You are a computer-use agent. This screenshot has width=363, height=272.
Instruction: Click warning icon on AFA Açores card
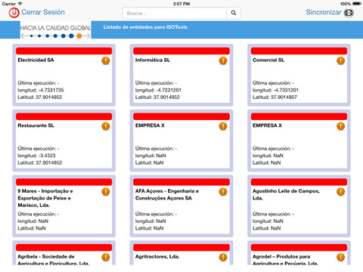coord(223,192)
